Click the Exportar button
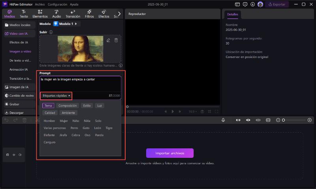The image size is (316, 189). (277, 4)
